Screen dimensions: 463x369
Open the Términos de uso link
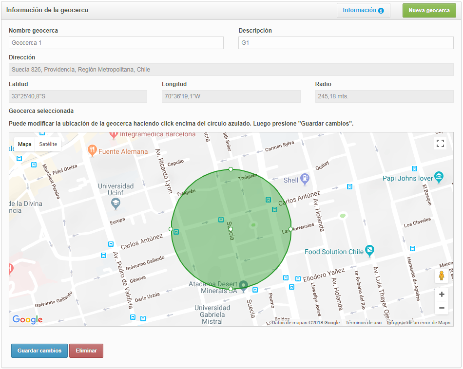[x=364, y=323]
